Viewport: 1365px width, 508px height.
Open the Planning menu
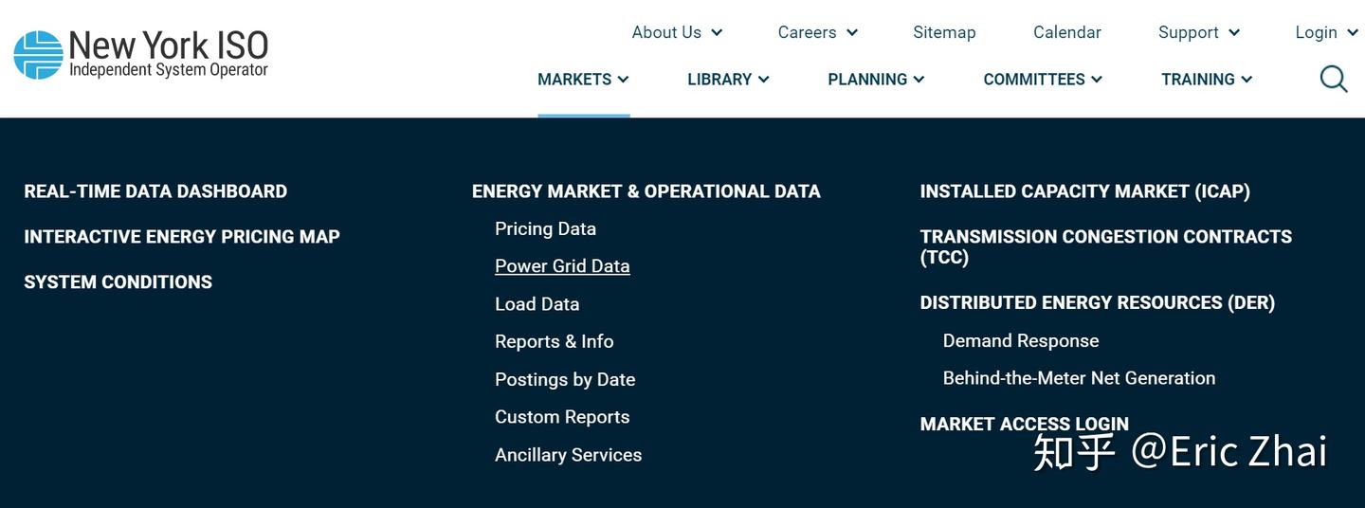(x=876, y=80)
